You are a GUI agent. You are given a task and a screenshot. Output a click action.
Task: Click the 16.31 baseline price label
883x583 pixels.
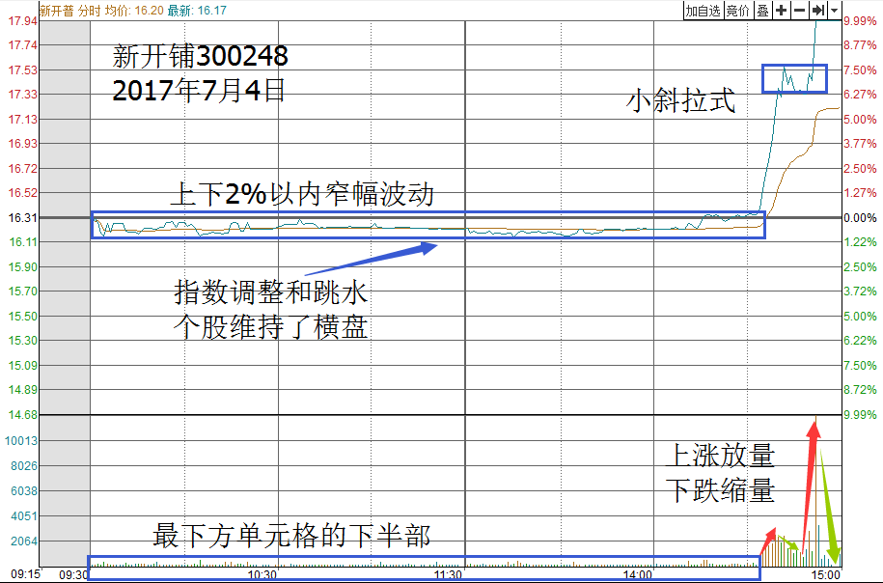click(x=21, y=218)
